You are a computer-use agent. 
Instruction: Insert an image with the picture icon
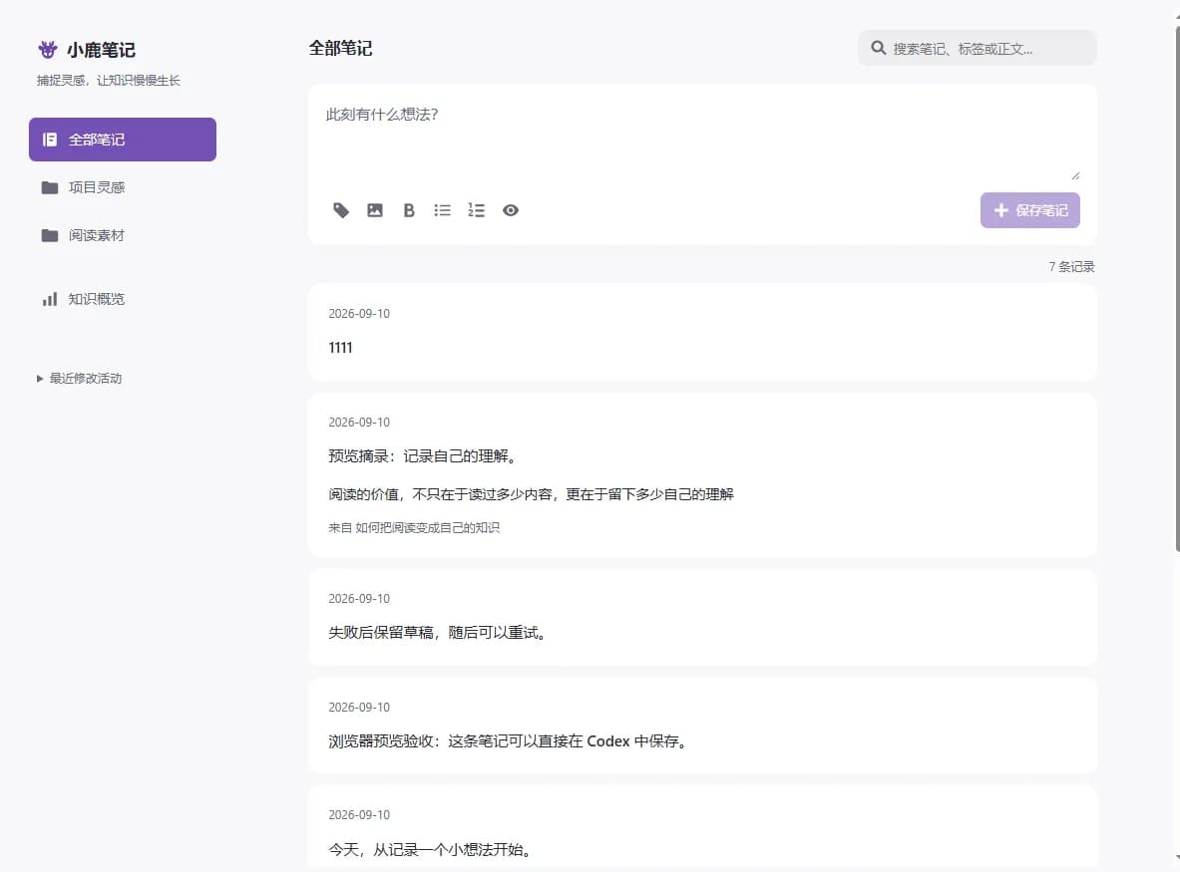pos(375,210)
